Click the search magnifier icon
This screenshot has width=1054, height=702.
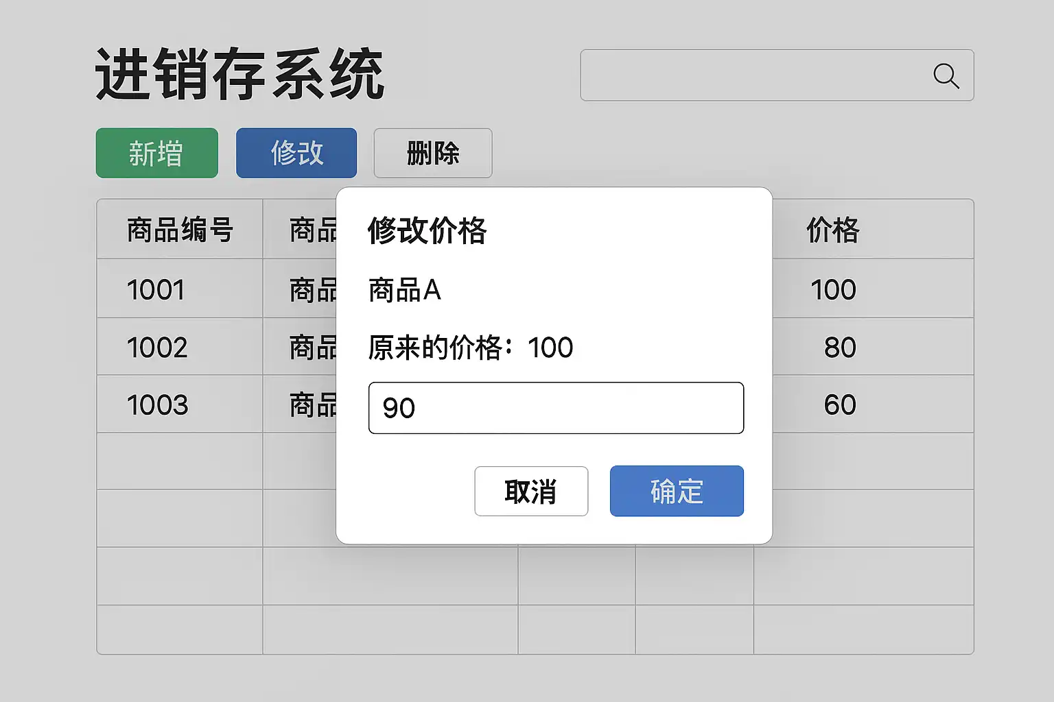946,75
